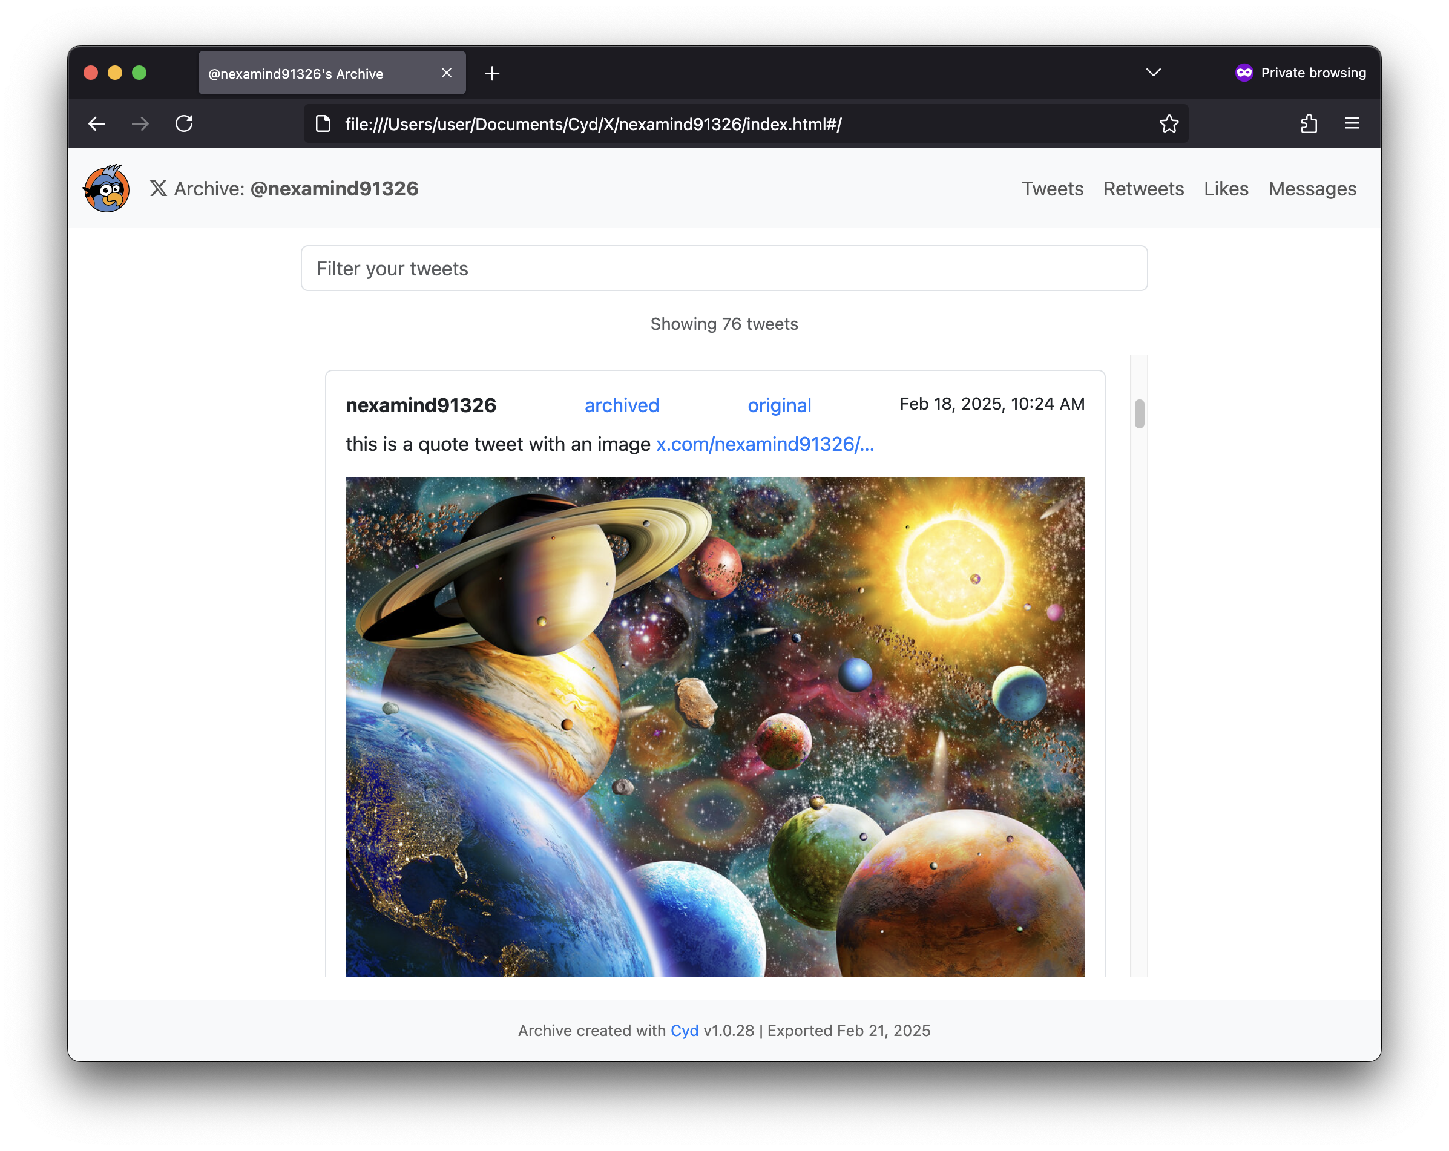The height and width of the screenshot is (1151, 1449).
Task: Bookmark page with star icon
Action: [1169, 123]
